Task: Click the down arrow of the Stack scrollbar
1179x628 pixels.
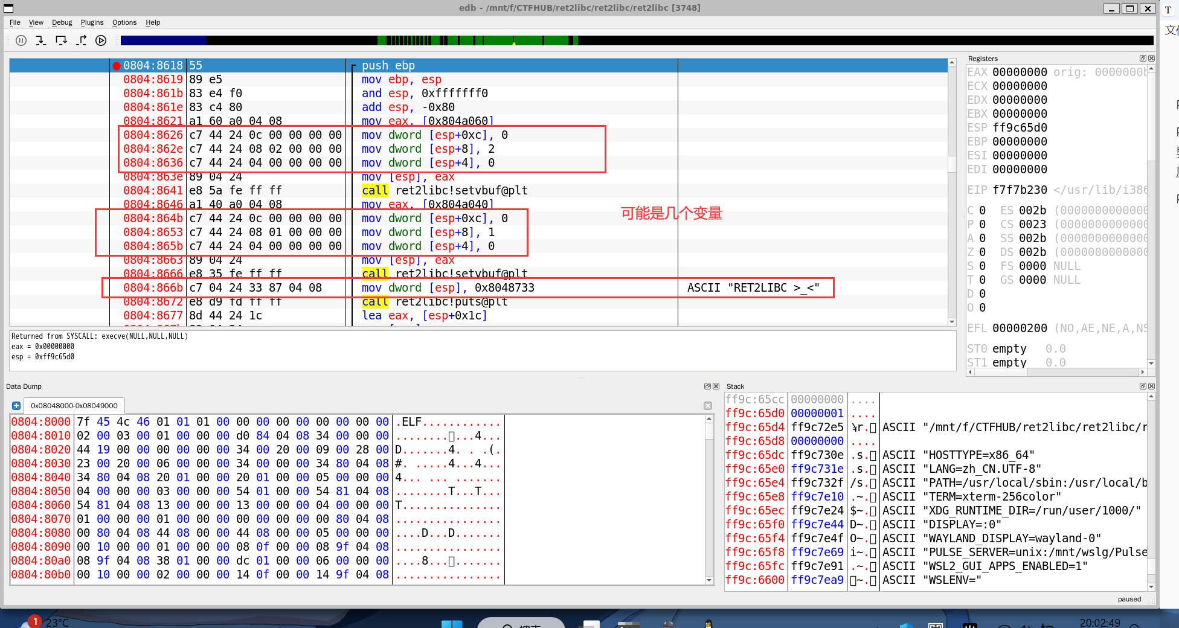Action: (x=1151, y=587)
